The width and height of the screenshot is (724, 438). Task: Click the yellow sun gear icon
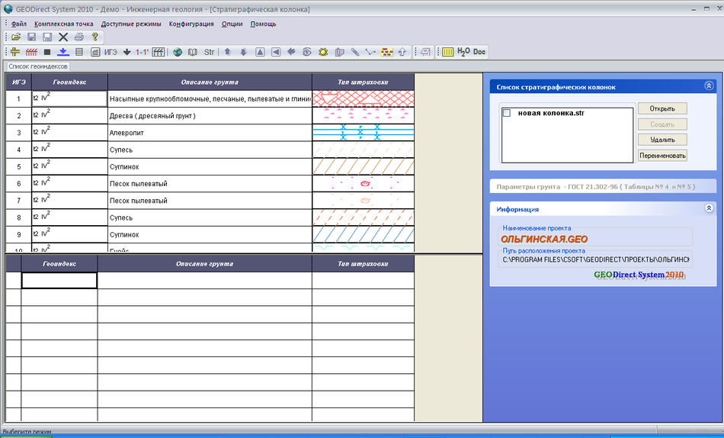point(323,52)
